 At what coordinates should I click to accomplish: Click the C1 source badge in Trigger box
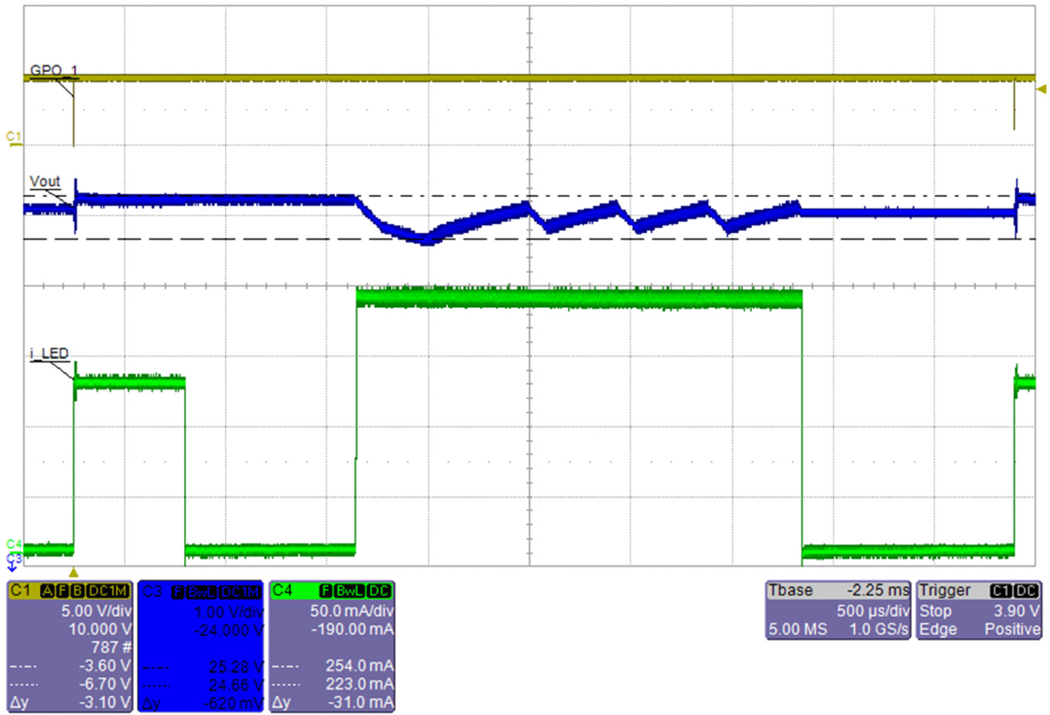(1000, 591)
